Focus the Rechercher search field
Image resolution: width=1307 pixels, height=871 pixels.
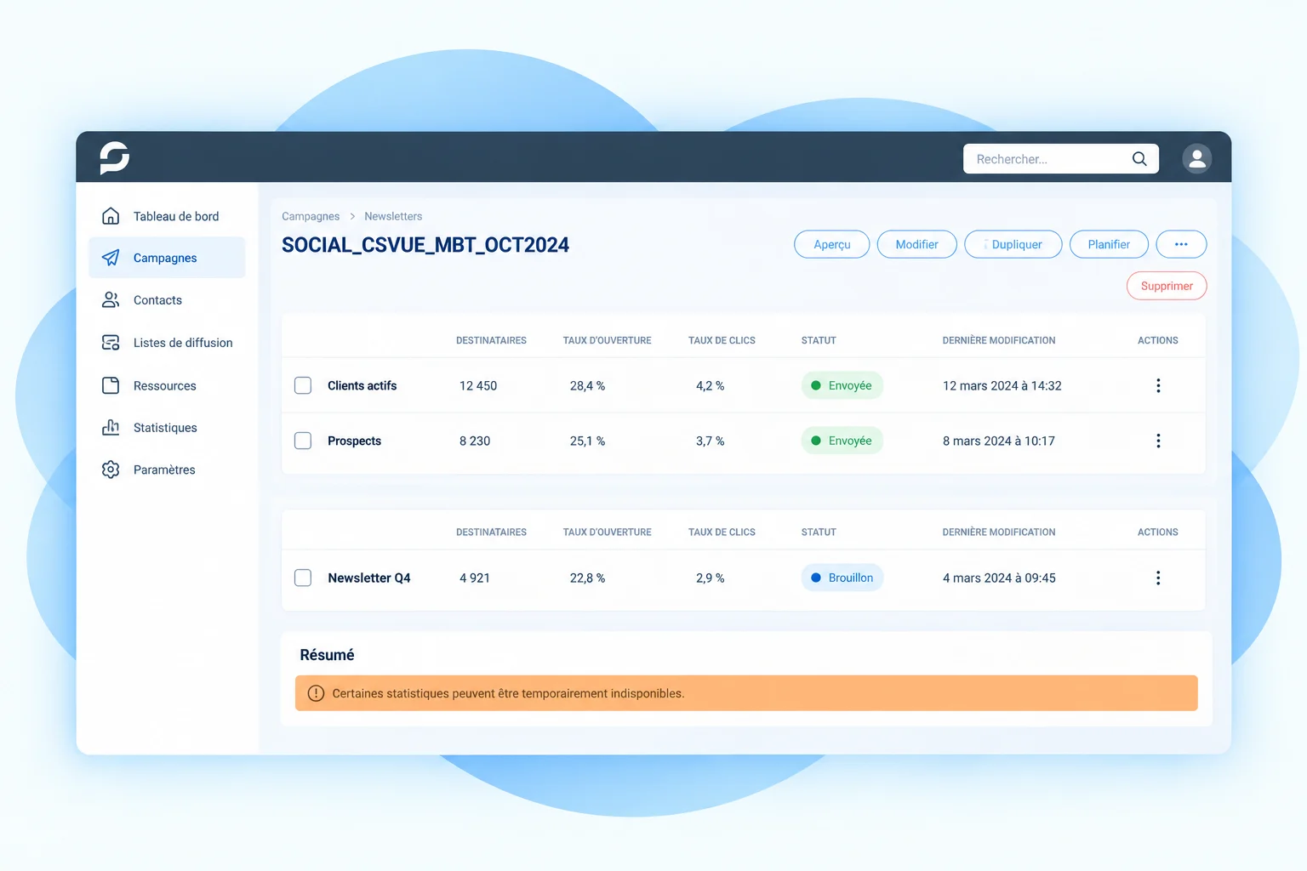point(1060,159)
